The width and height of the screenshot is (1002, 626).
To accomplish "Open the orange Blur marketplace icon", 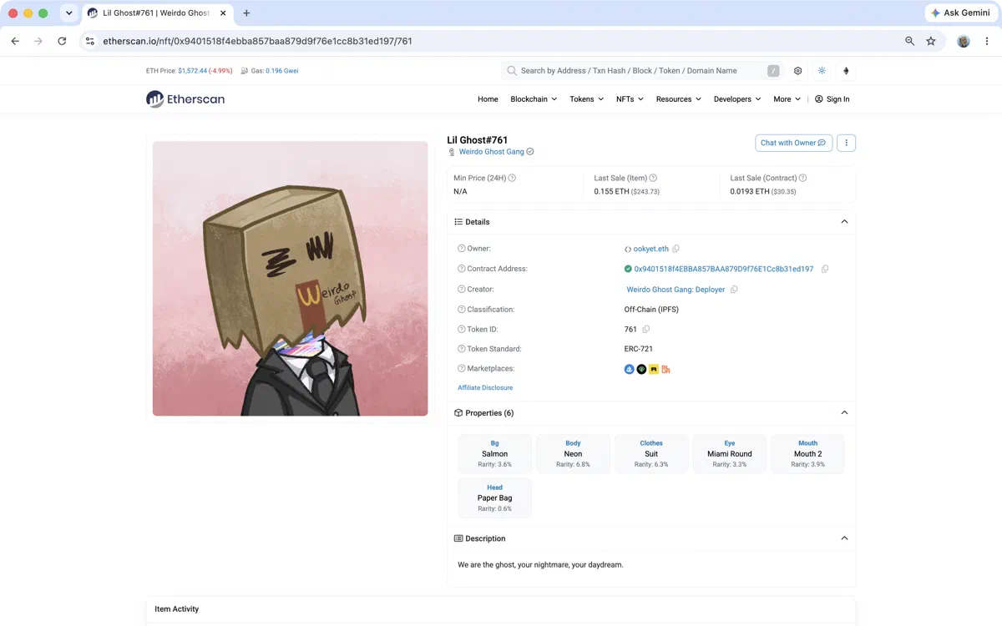I will tap(665, 369).
